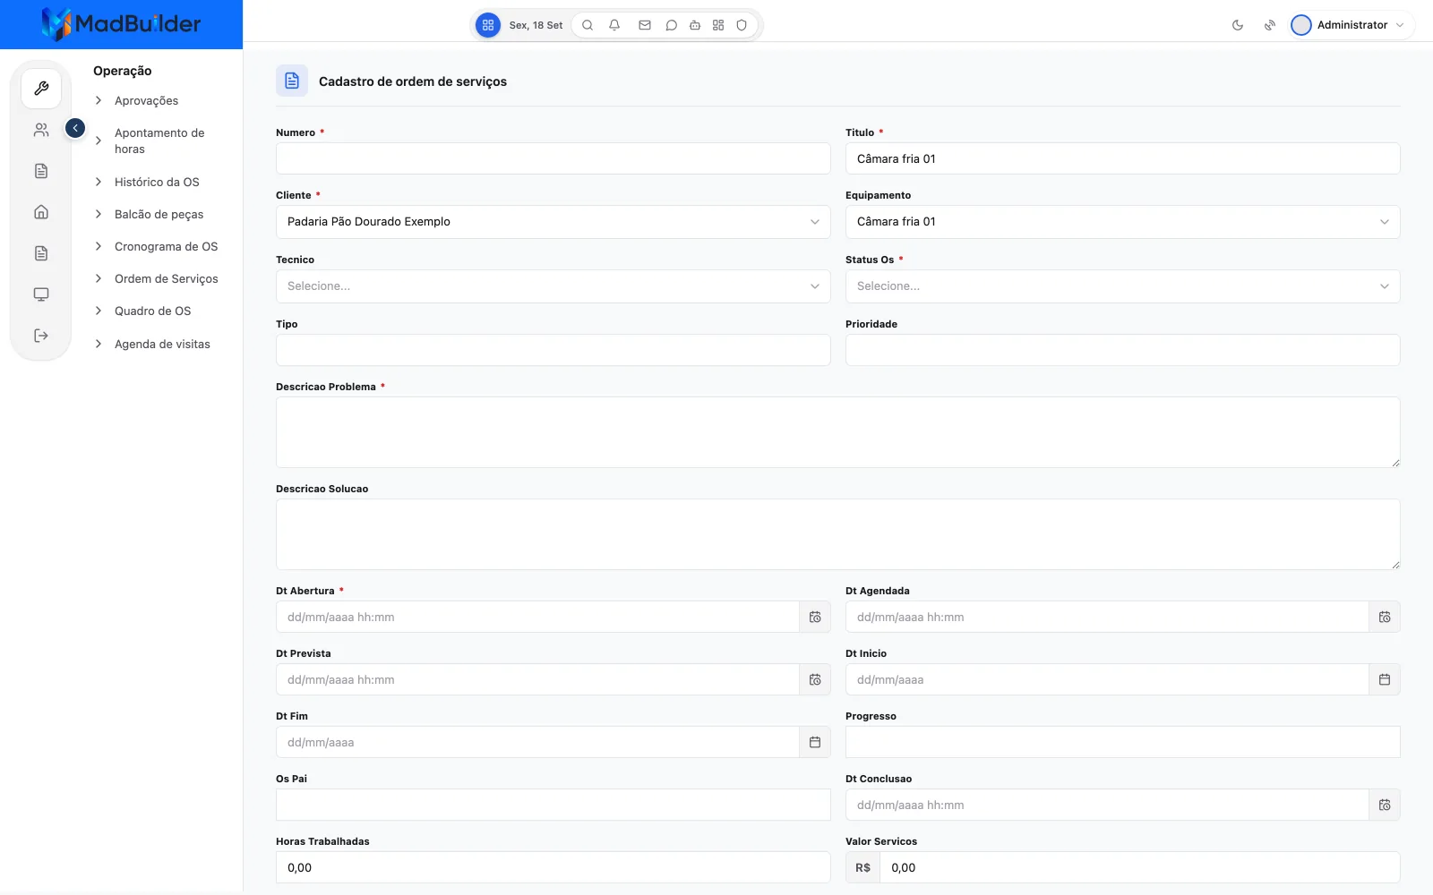The width and height of the screenshot is (1433, 895).
Task: Focus the Os Pai input field
Action: [x=553, y=805]
